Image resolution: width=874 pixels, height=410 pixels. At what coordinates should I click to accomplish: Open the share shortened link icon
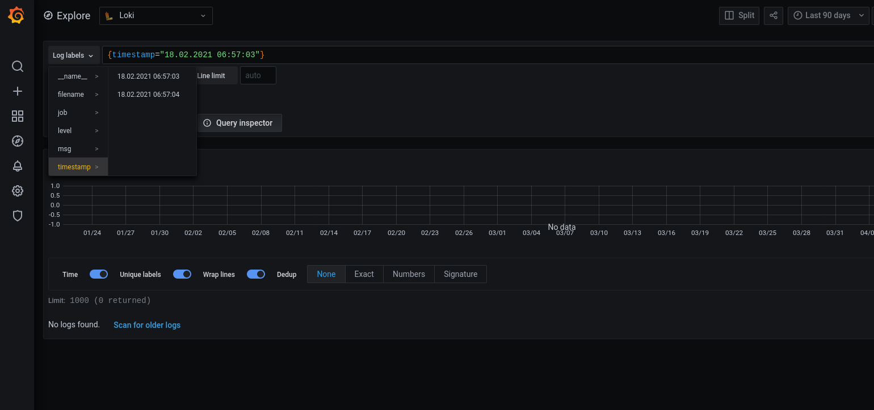pyautogui.click(x=773, y=15)
